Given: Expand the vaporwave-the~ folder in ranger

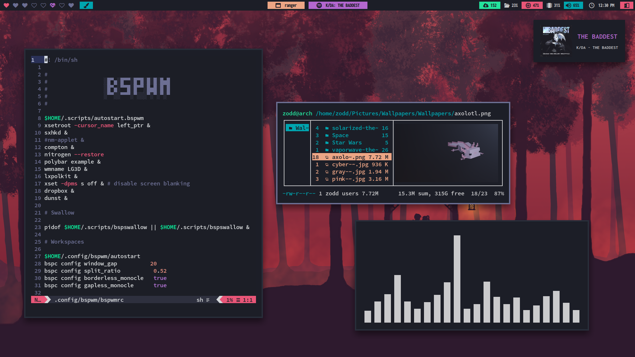Looking at the screenshot, I should tap(355, 150).
